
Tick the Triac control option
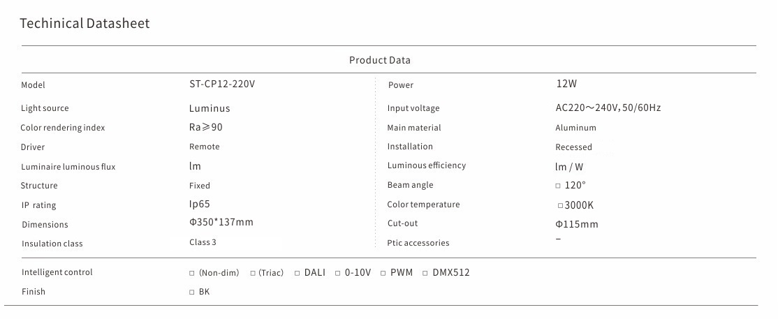(253, 273)
